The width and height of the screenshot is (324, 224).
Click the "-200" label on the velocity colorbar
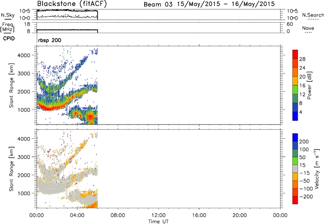tap(306, 197)
